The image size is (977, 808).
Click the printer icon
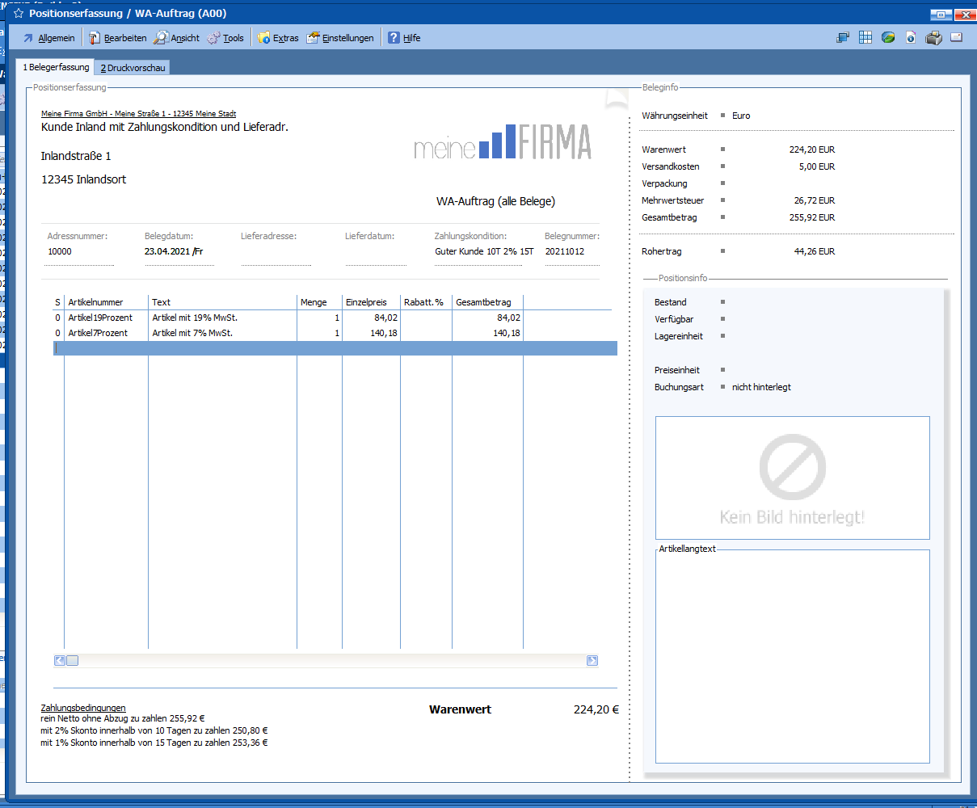(933, 37)
